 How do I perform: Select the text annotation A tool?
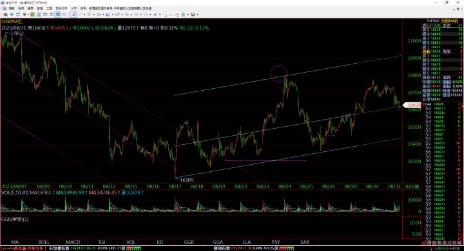pos(155,15)
